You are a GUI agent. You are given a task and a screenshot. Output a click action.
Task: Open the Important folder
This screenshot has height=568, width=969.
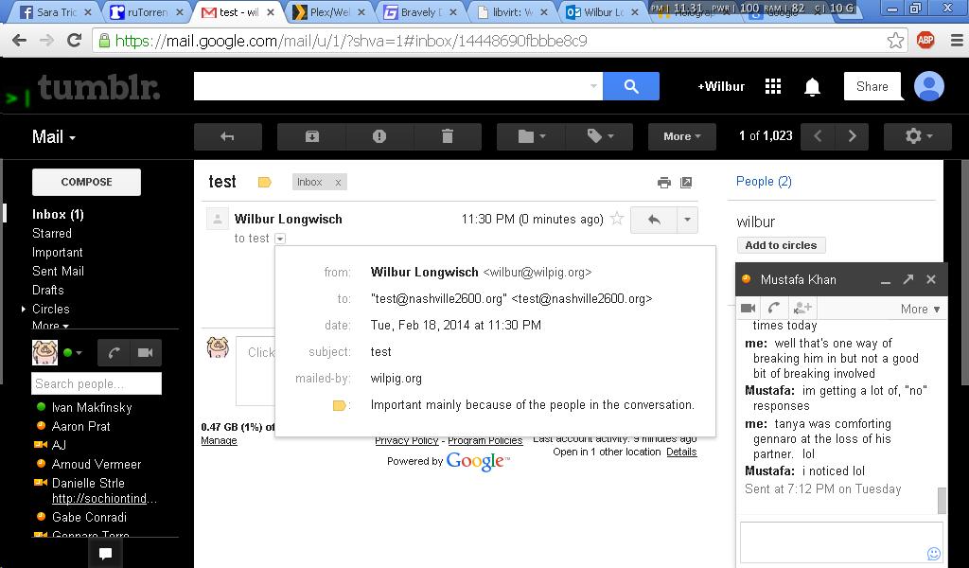pyautogui.click(x=57, y=252)
